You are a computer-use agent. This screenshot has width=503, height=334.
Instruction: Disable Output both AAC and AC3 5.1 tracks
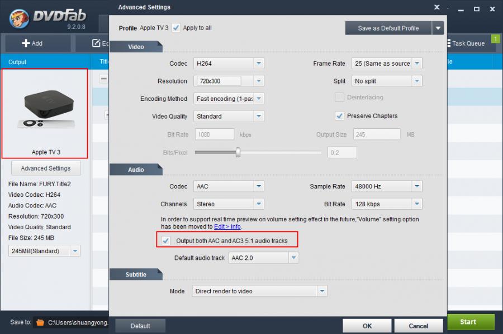(x=166, y=241)
